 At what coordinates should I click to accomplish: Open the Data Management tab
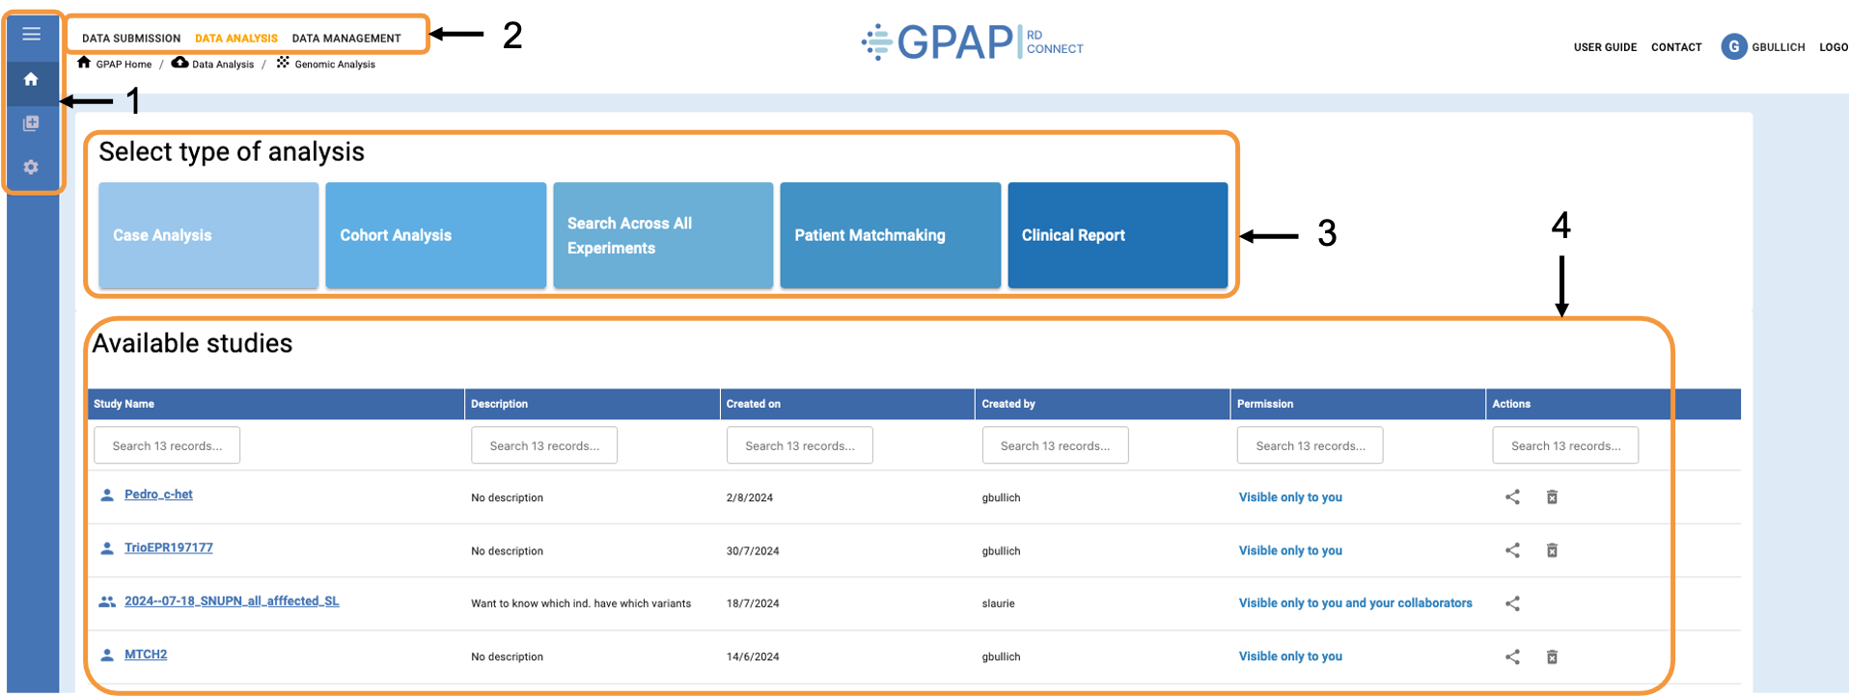(346, 39)
